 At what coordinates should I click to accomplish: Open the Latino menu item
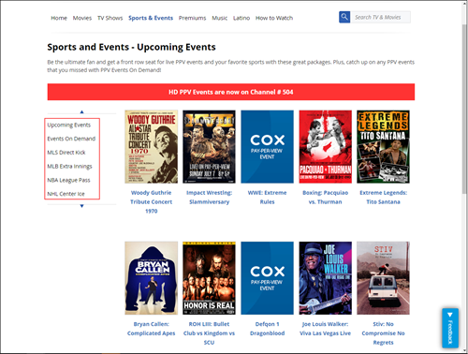241,18
